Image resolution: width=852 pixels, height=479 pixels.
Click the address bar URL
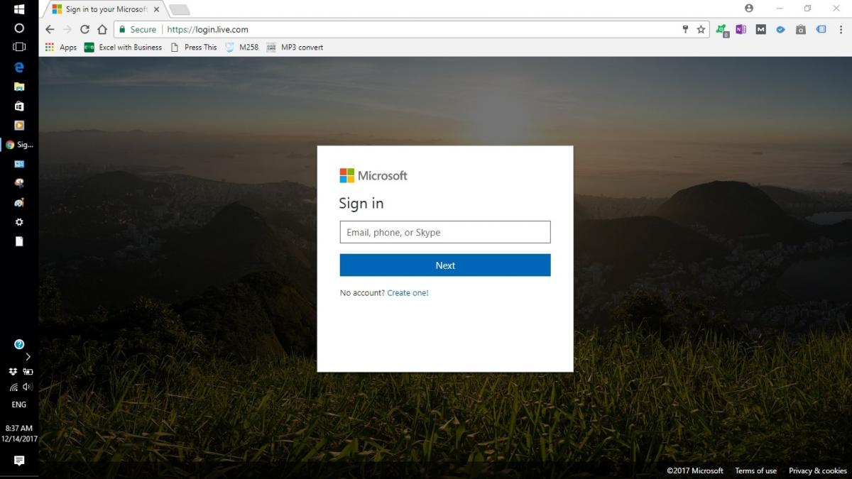207,29
